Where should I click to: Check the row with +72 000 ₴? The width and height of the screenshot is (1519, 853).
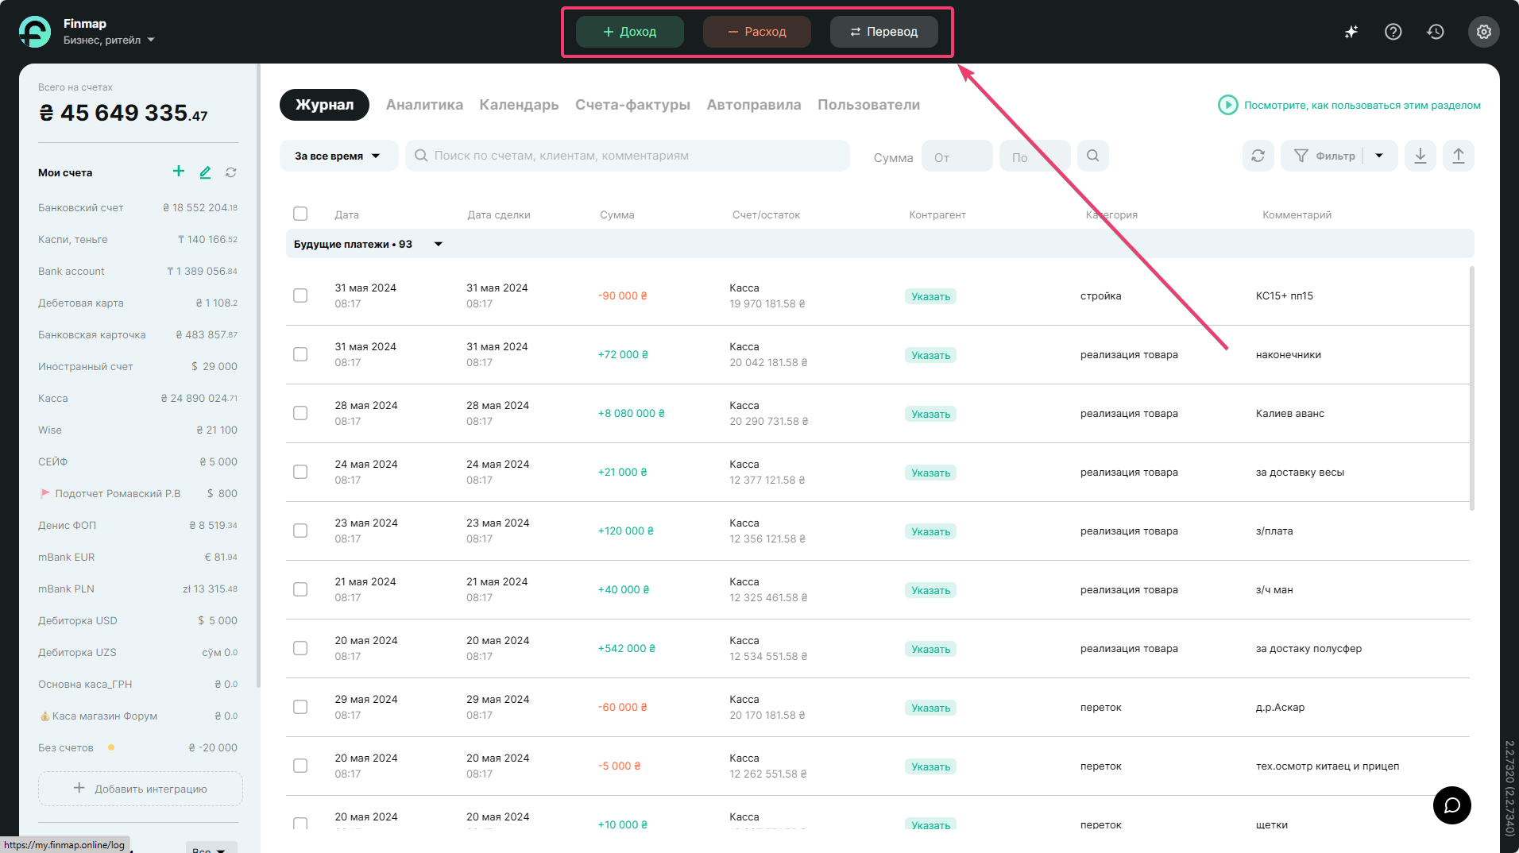(300, 354)
